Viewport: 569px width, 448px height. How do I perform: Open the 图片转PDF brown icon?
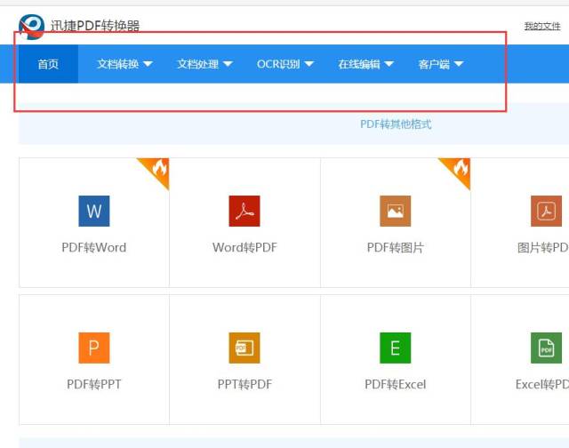546,212
